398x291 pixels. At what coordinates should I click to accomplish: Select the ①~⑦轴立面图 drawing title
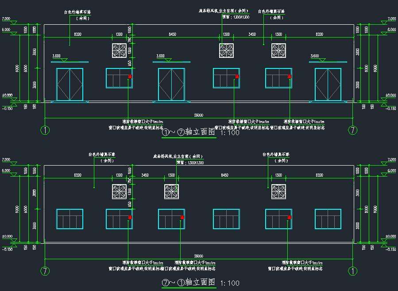click(189, 132)
